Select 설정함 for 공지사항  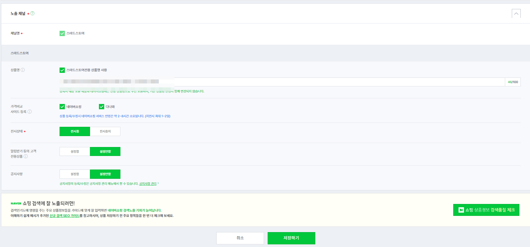tap(75, 174)
